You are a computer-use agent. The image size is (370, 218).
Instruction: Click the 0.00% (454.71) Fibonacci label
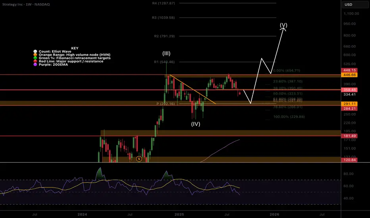pos(287,71)
